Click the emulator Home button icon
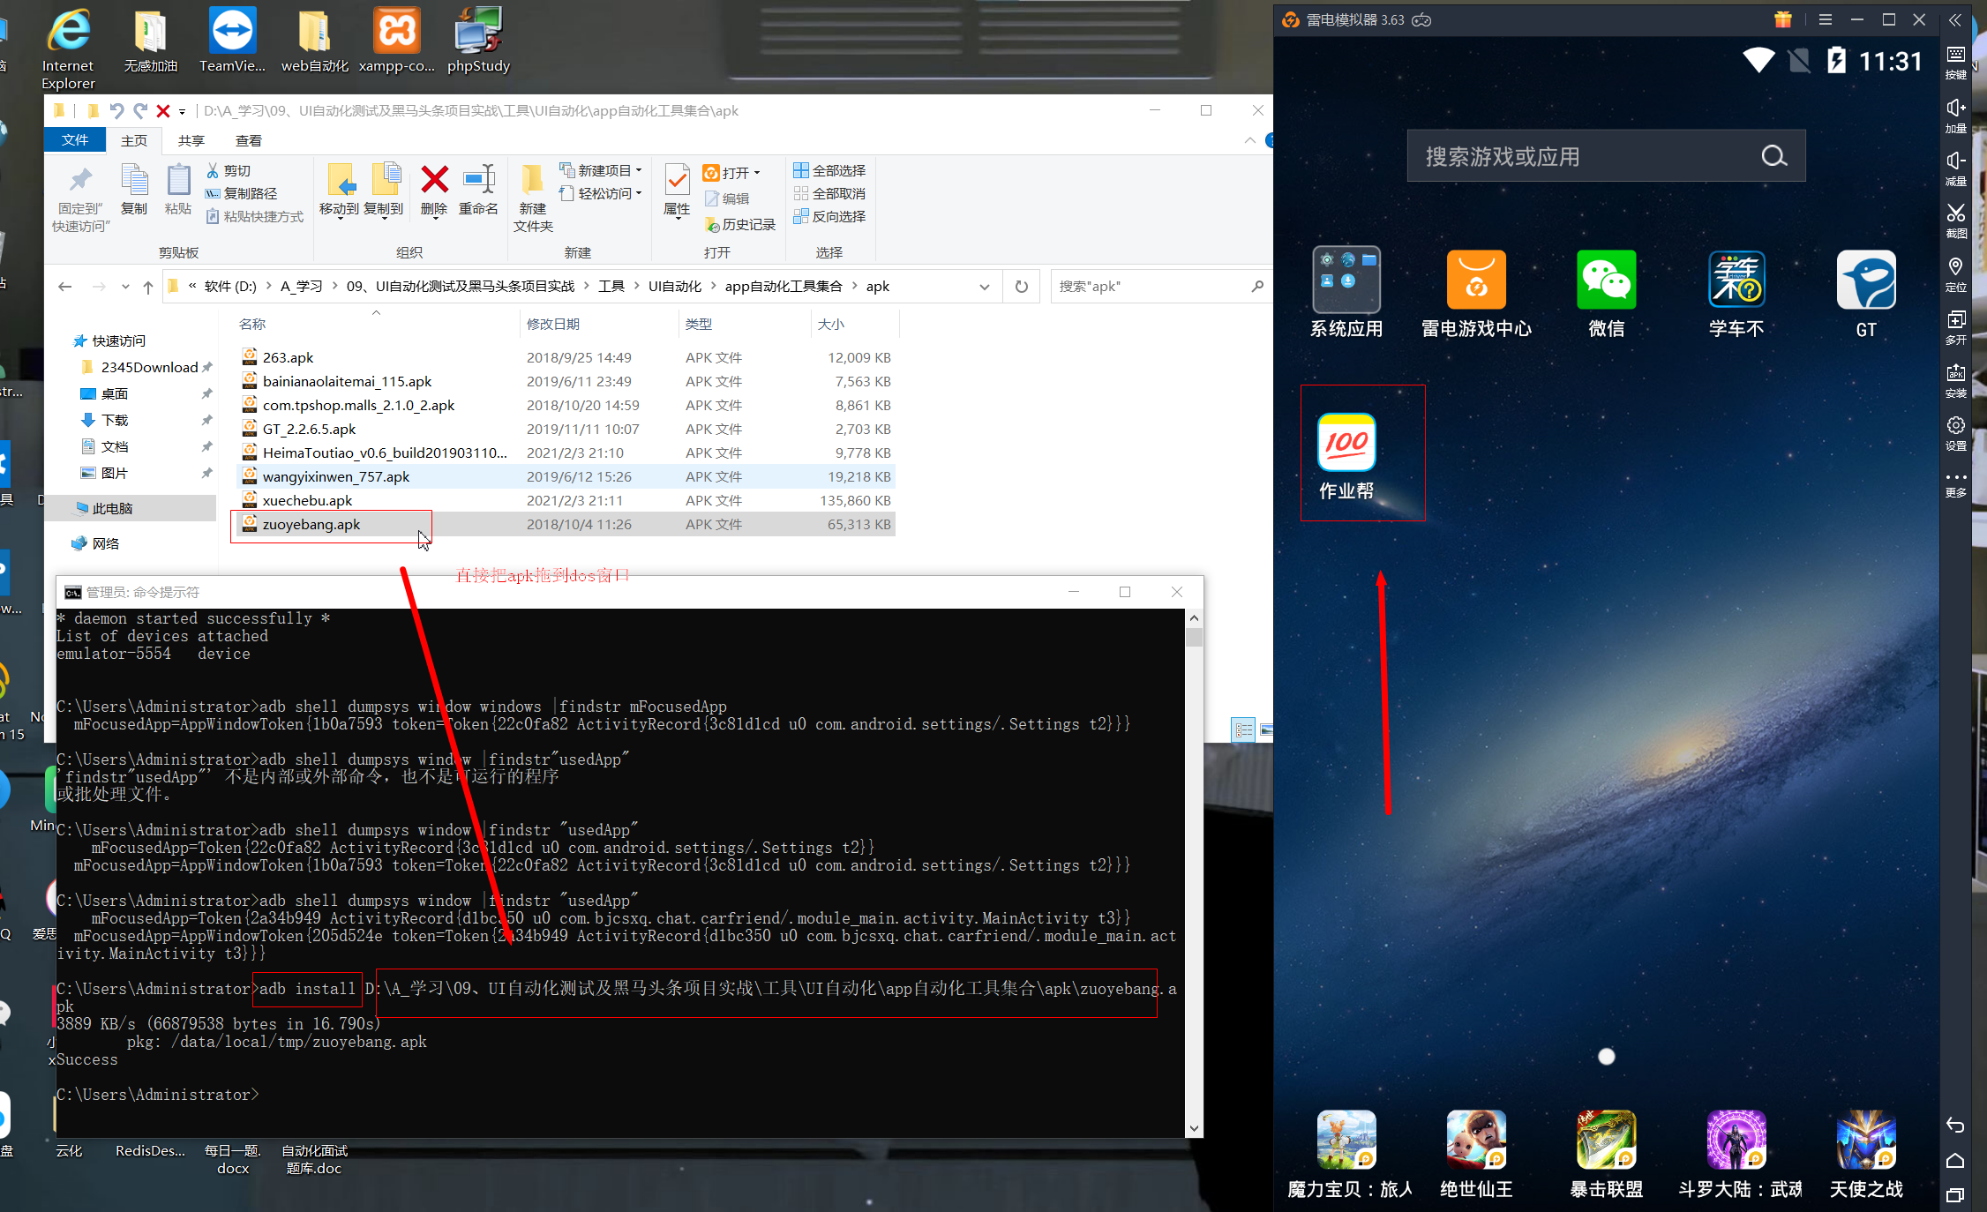The width and height of the screenshot is (1987, 1212). [x=1955, y=1160]
